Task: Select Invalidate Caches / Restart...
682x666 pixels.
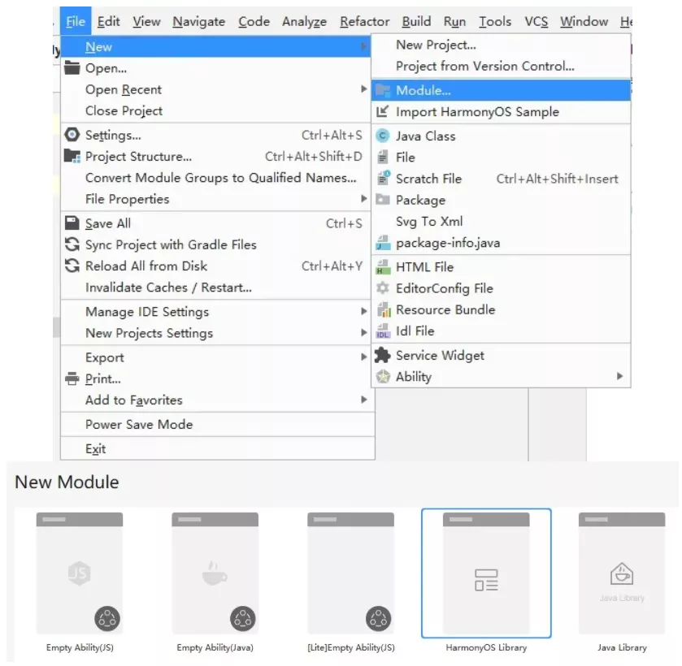Action: tap(215, 288)
